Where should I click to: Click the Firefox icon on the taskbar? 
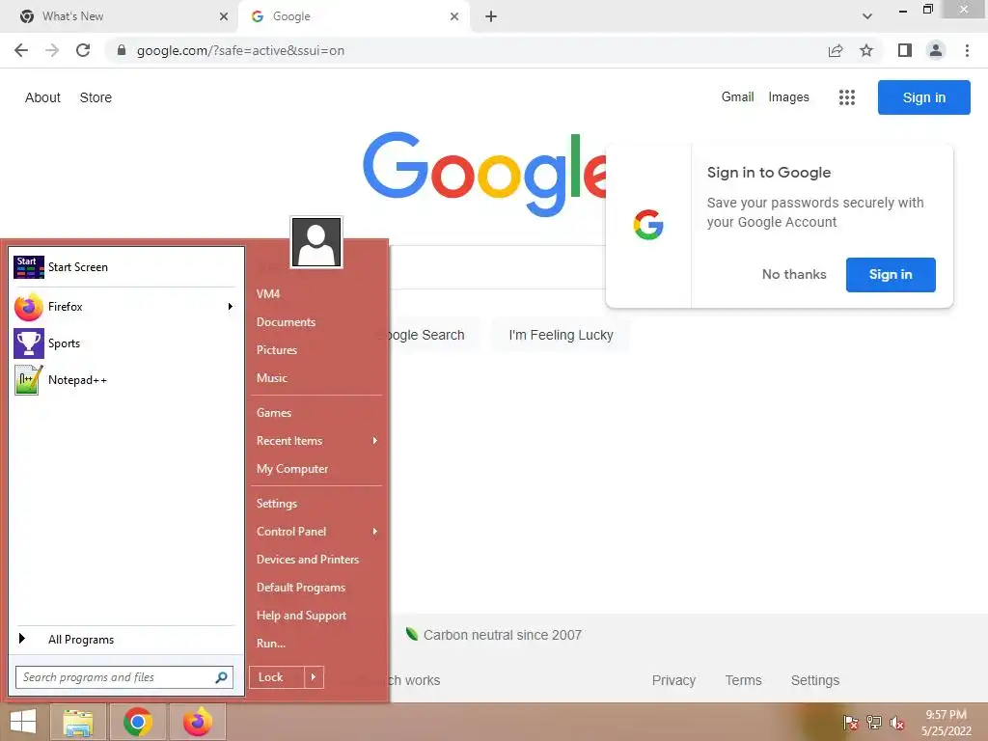(197, 722)
